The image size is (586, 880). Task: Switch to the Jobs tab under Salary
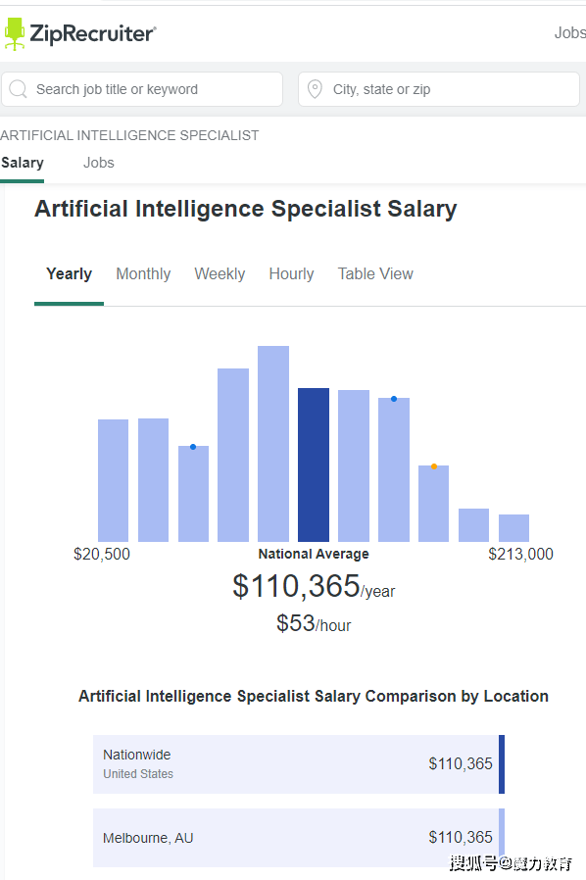(x=99, y=163)
